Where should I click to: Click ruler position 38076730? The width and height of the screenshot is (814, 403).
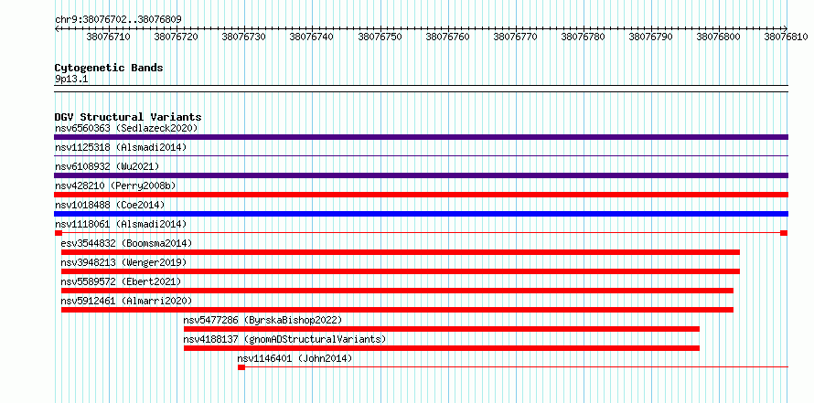coord(243,37)
